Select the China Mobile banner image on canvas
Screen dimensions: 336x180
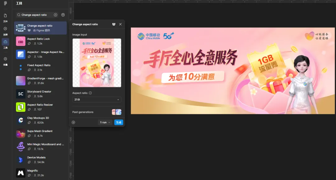pyautogui.click(x=233, y=71)
